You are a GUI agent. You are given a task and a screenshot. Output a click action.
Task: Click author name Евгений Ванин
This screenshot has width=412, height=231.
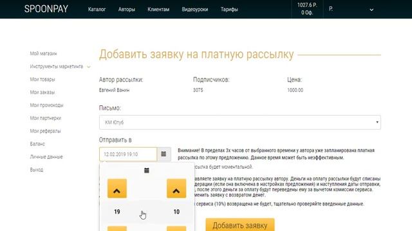(114, 90)
